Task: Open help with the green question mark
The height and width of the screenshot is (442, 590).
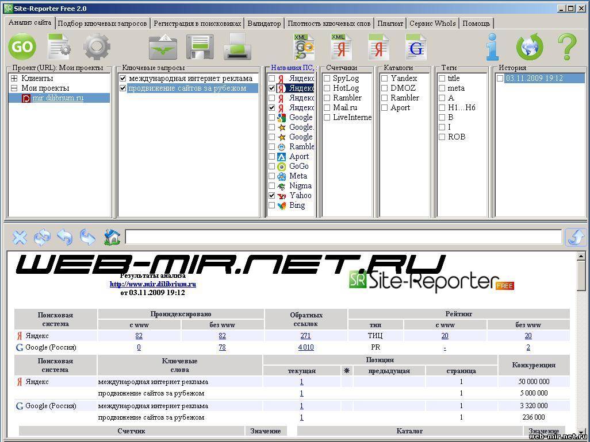Action: (567, 47)
